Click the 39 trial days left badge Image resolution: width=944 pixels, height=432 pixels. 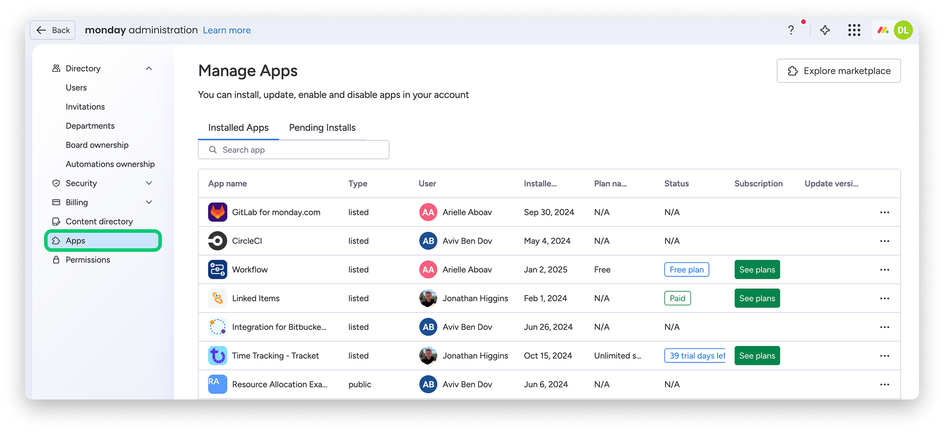tap(695, 355)
